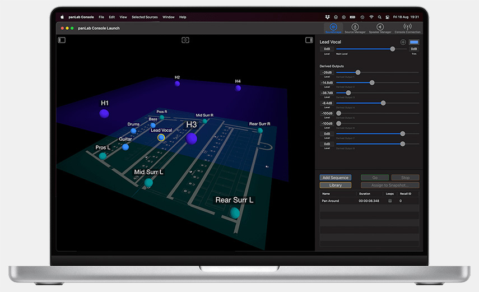479x292 pixels.
Task: Select the Guitar source sphere
Action: pos(125,147)
